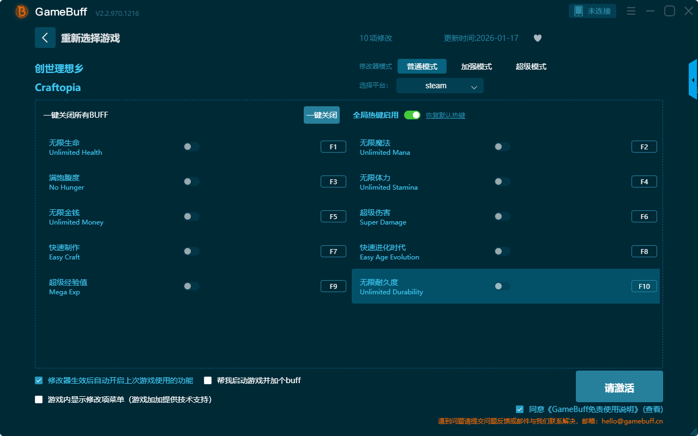Screen dimensions: 698x436
Task: Click the F10 hotkey badge
Action: point(644,286)
